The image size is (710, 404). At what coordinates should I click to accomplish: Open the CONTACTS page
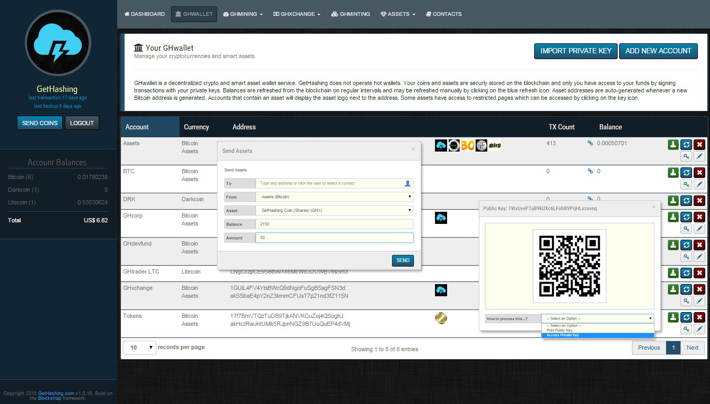(x=444, y=14)
